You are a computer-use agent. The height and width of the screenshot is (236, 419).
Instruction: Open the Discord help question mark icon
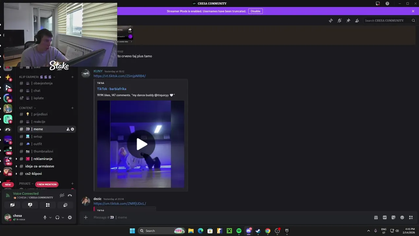coord(387,4)
